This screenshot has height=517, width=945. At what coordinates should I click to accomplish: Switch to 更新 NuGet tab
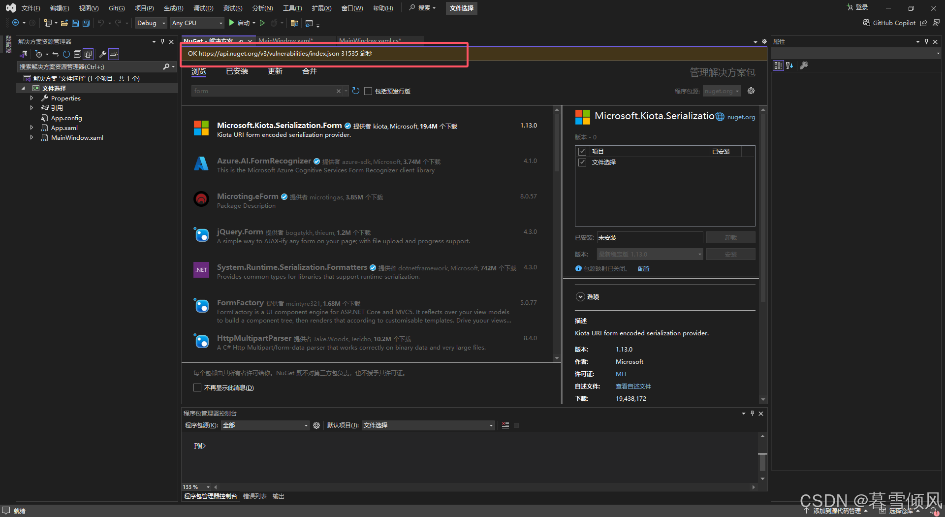(275, 71)
